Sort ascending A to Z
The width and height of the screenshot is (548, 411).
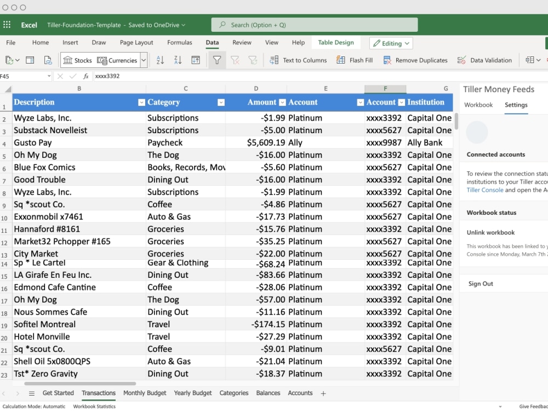[160, 60]
